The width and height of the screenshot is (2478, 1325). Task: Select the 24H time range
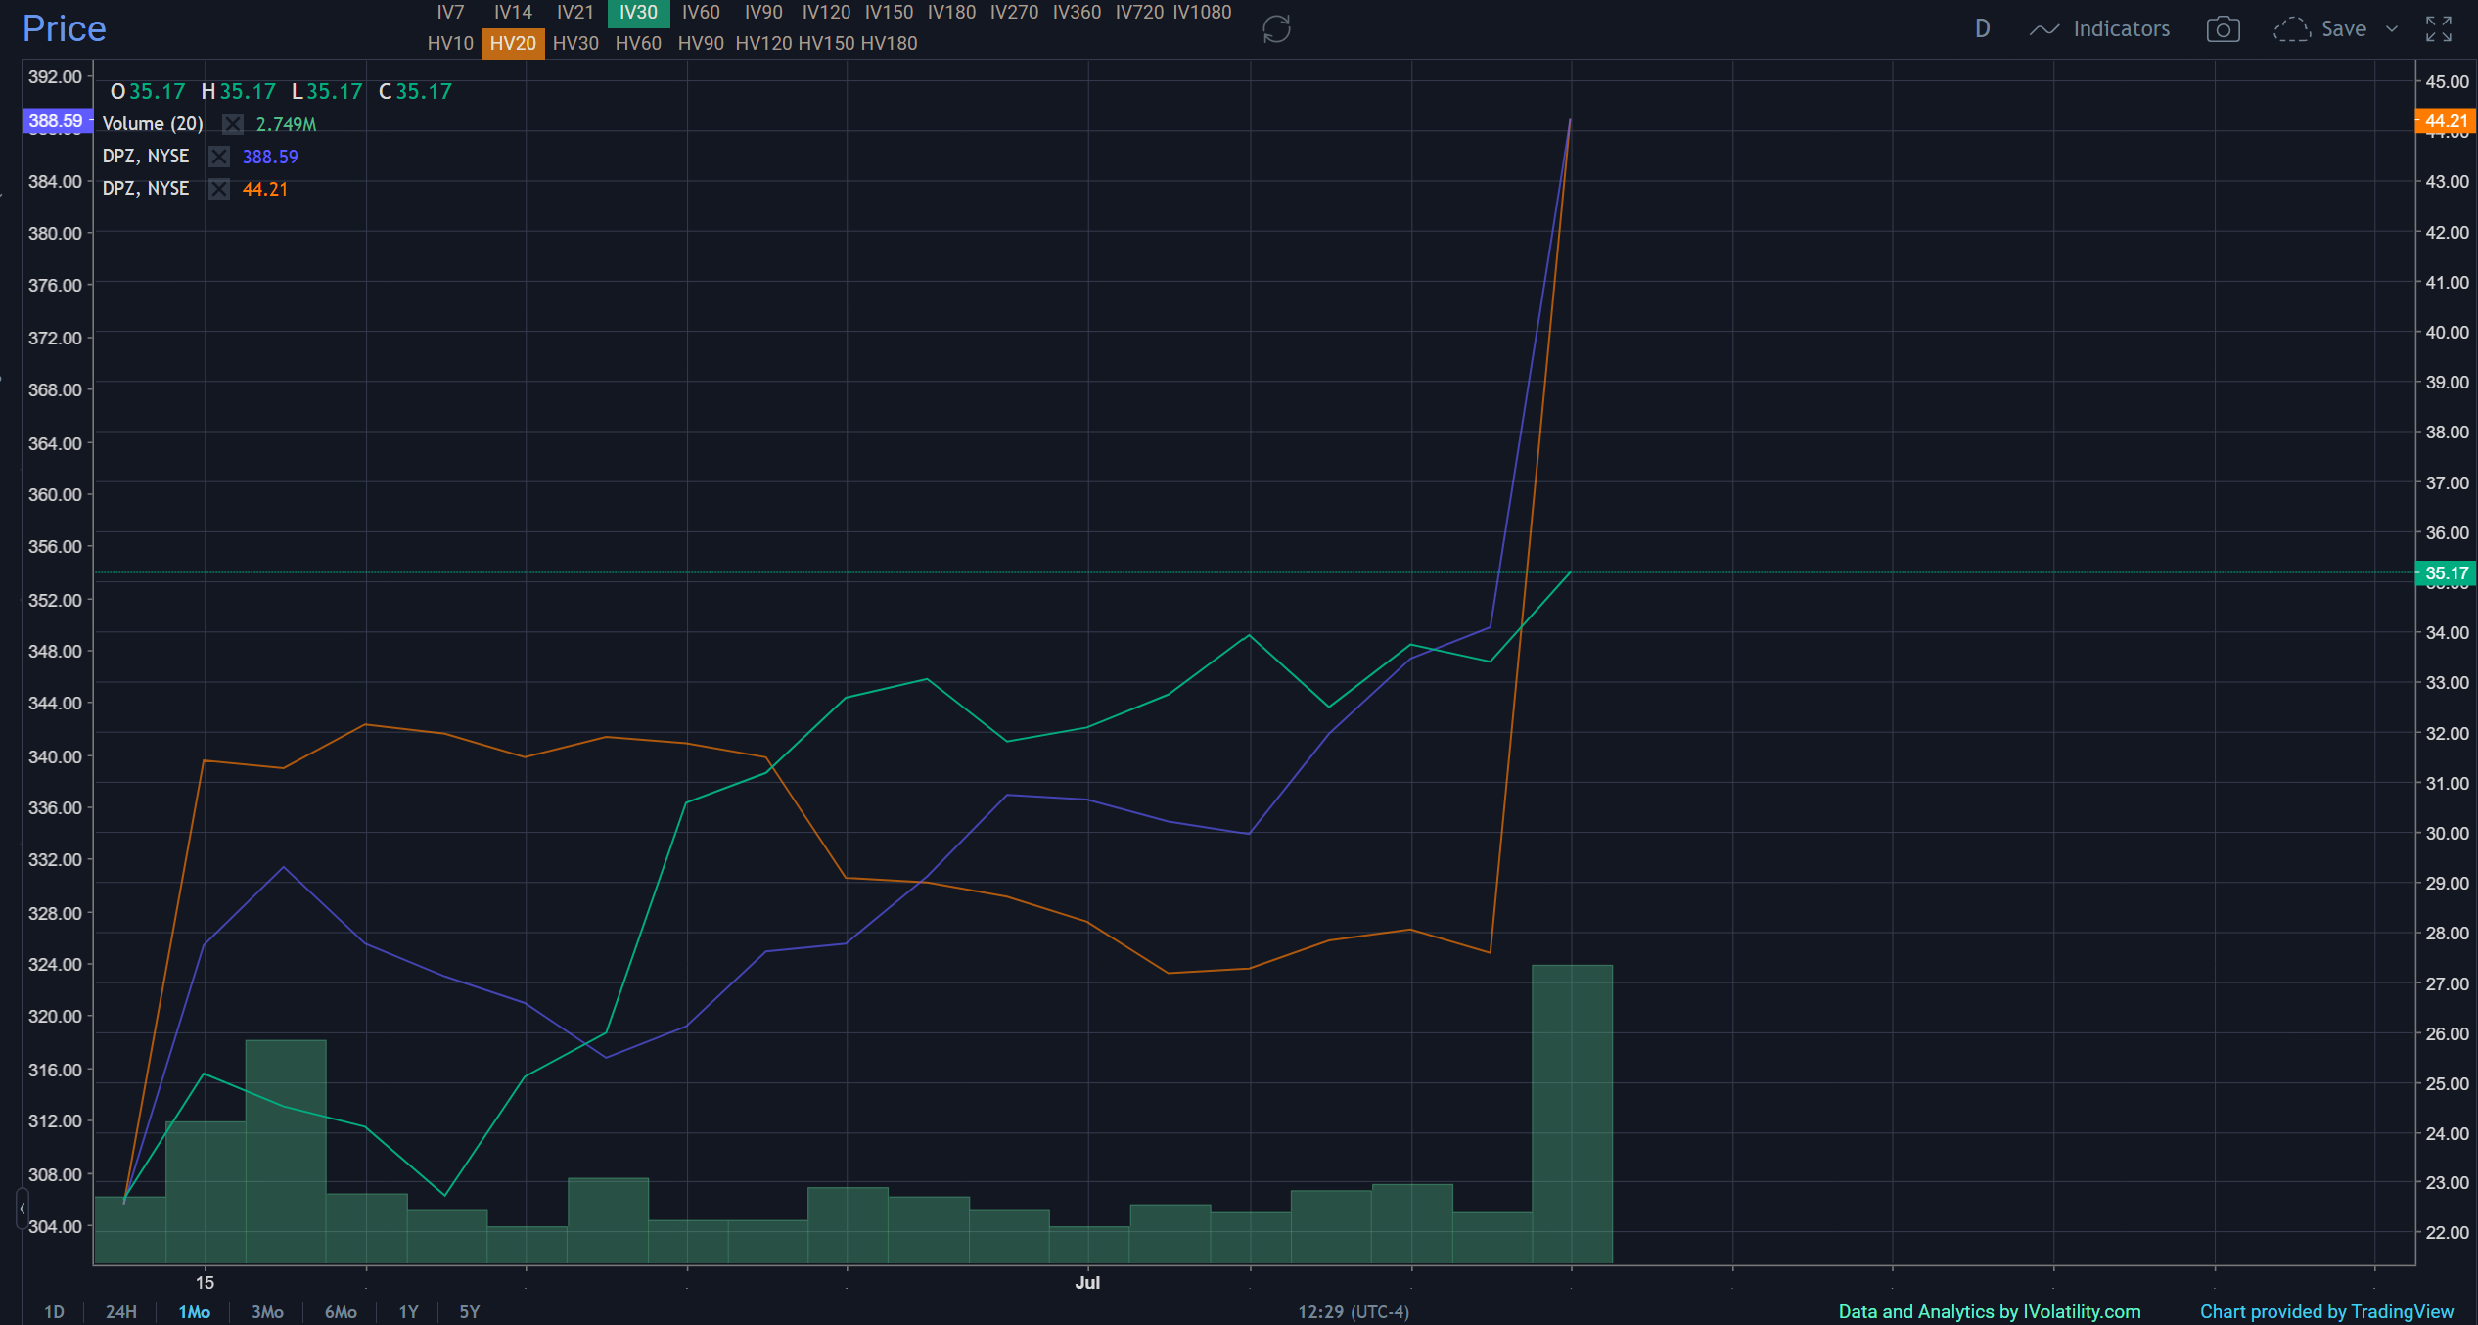point(121,1312)
